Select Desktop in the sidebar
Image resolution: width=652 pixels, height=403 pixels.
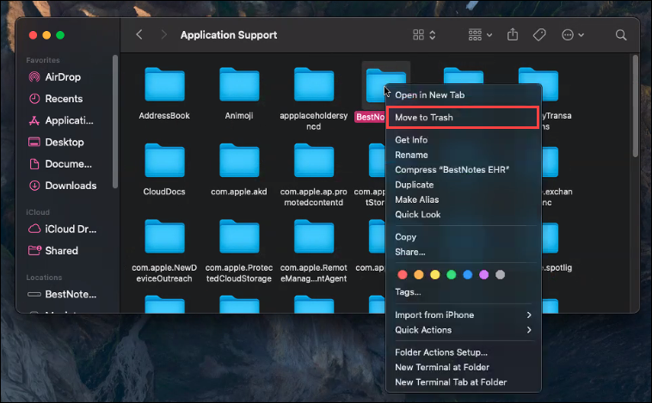[65, 142]
